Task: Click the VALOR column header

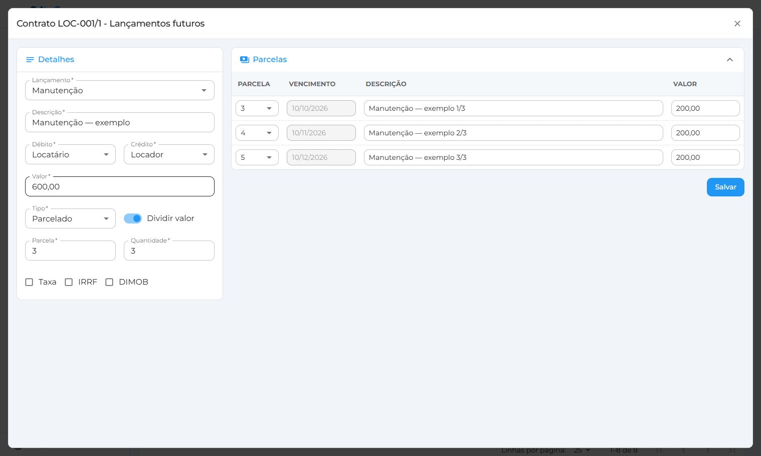Action: (x=685, y=84)
